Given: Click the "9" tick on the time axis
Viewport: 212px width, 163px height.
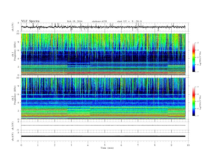Looking at the screenshot, I should pos(171,145).
